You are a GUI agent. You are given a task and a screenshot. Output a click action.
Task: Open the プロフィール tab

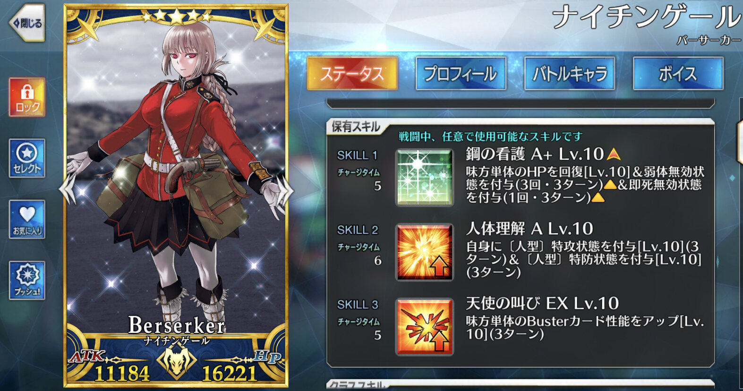point(461,74)
